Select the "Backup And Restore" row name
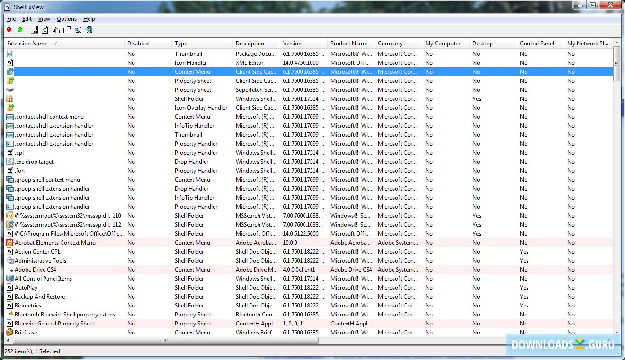 coord(40,297)
